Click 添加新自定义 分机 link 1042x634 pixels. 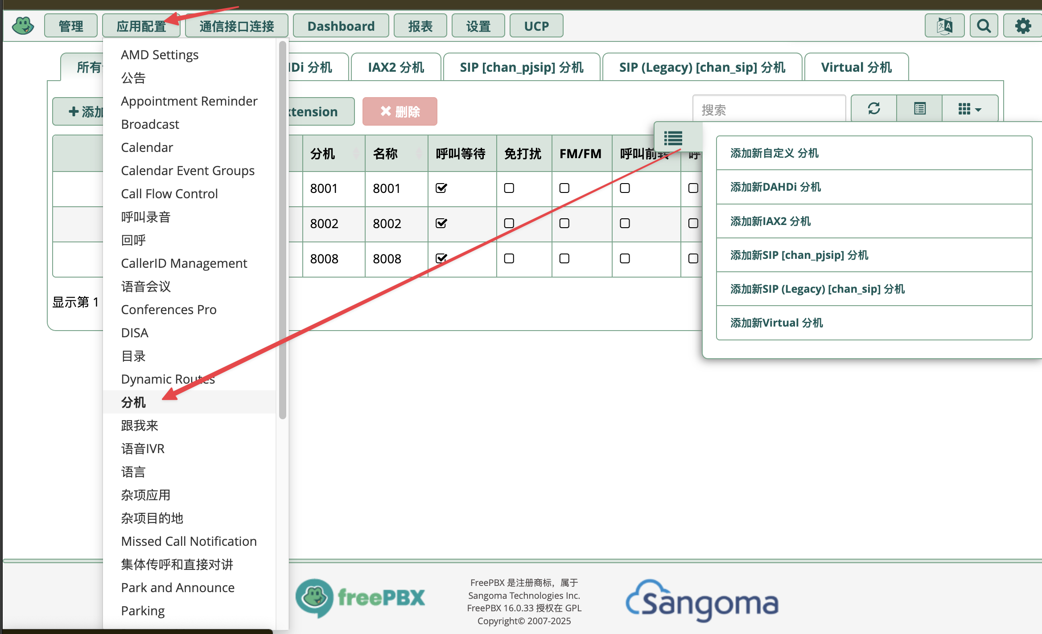774,153
